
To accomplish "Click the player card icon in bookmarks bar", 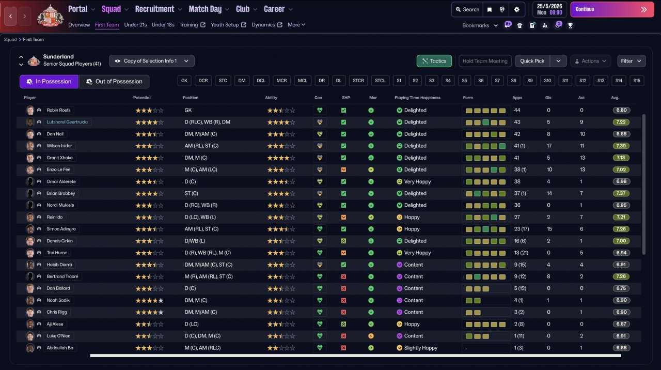I will [x=532, y=25].
